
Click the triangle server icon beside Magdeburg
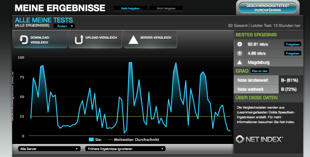pos(240,62)
